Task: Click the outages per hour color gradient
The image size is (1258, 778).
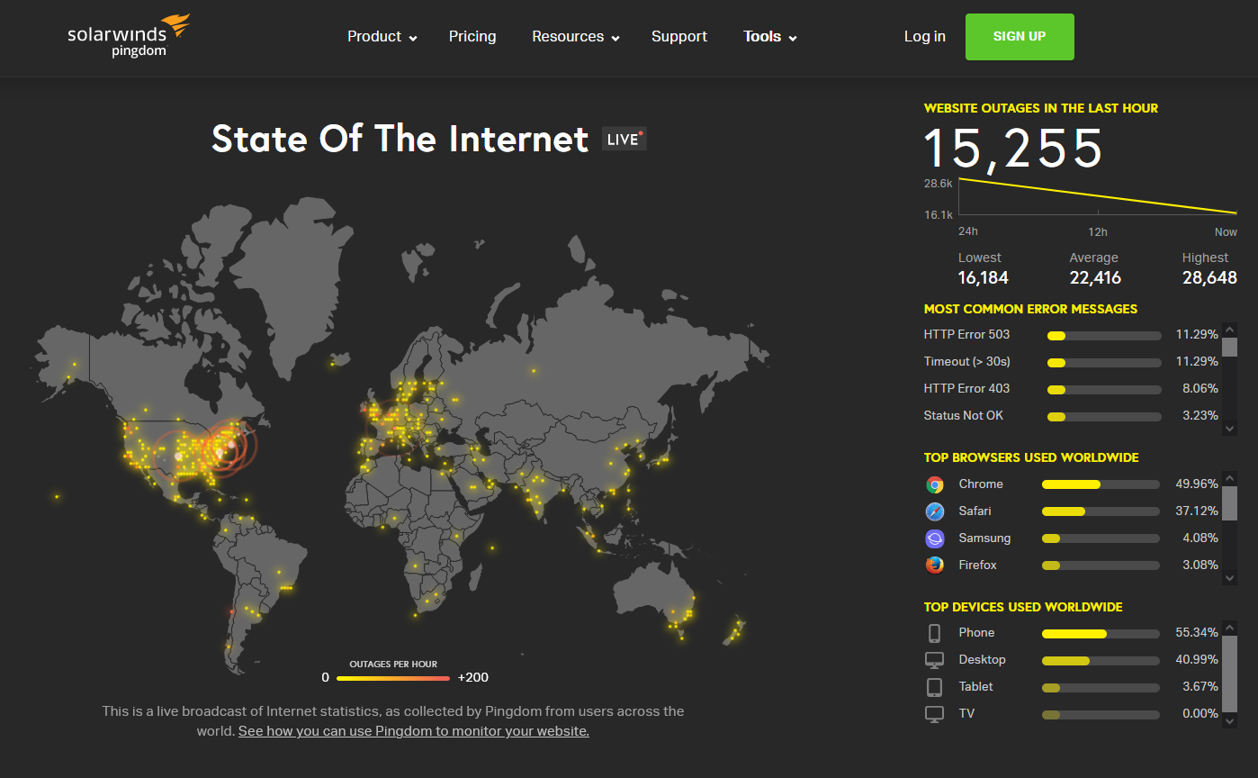Action: [392, 677]
